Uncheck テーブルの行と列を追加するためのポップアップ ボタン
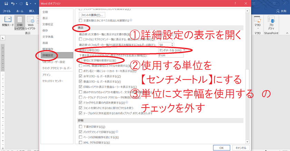 click(x=80, y=113)
